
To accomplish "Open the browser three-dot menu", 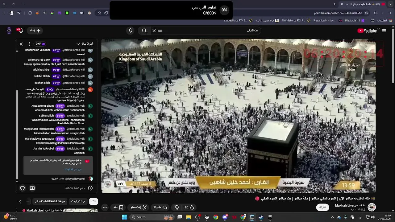I will (x=4, y=13).
